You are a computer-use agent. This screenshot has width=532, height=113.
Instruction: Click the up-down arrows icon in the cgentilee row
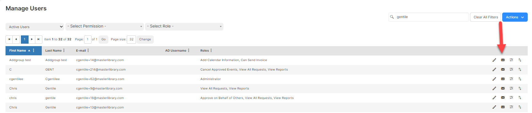520,79
